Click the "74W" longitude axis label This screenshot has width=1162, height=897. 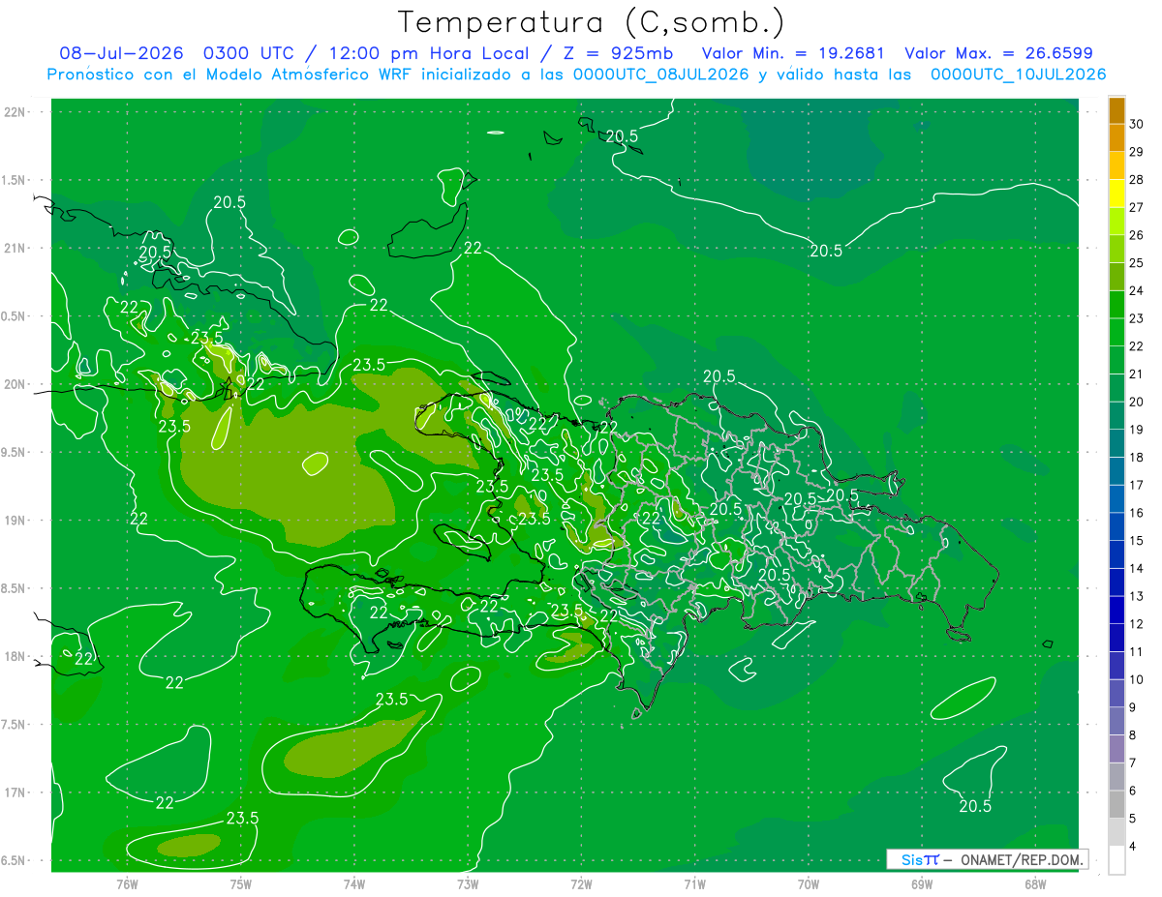click(x=354, y=884)
